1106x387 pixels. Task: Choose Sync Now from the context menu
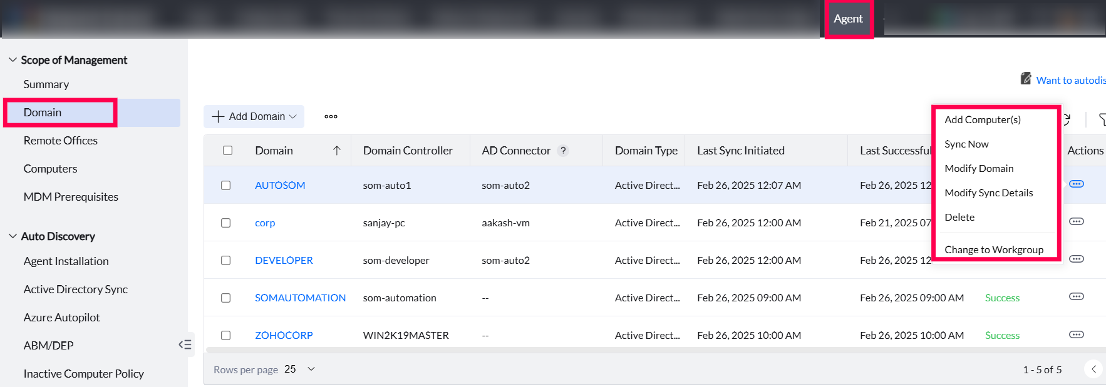click(x=966, y=144)
